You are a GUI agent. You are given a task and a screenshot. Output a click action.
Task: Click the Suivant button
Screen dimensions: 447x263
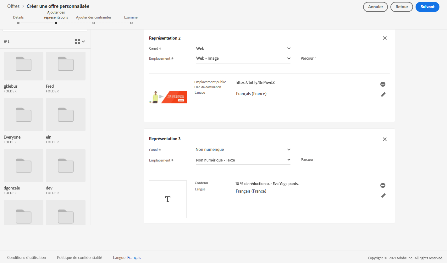pyautogui.click(x=427, y=7)
